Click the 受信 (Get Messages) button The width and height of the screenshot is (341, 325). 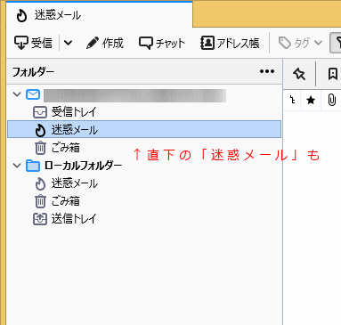coord(33,43)
